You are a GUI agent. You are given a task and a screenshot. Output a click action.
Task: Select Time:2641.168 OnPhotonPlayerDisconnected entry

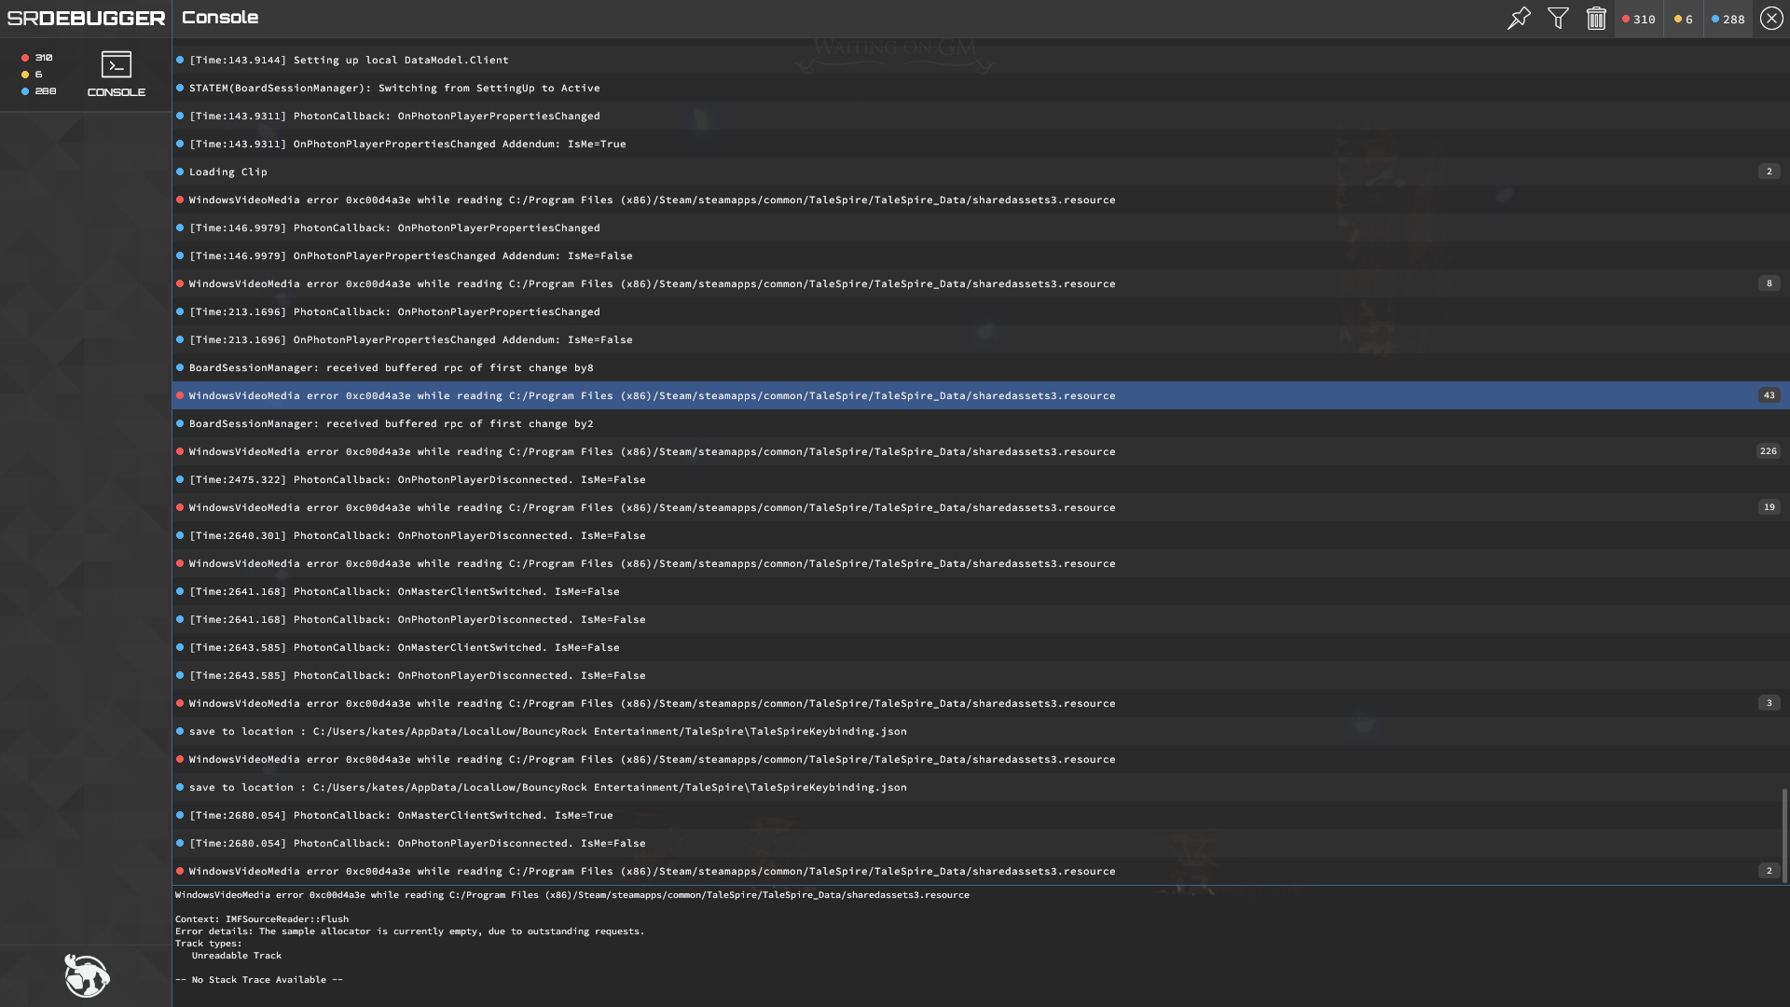(979, 619)
